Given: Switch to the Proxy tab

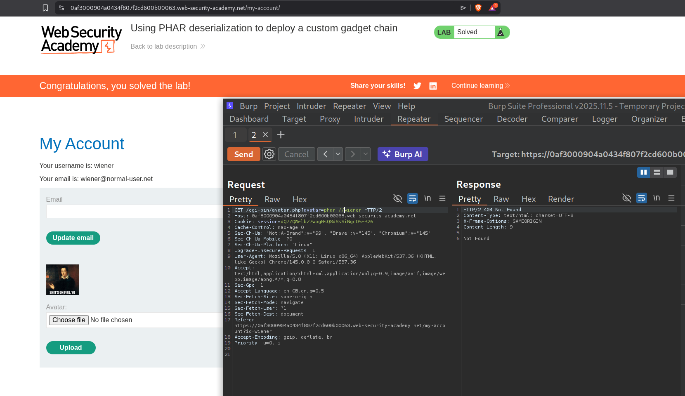Looking at the screenshot, I should (330, 119).
